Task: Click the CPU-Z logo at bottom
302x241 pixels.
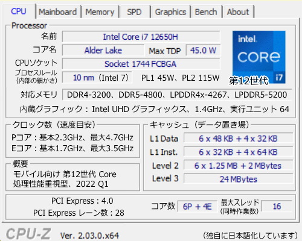Action: click(28, 234)
